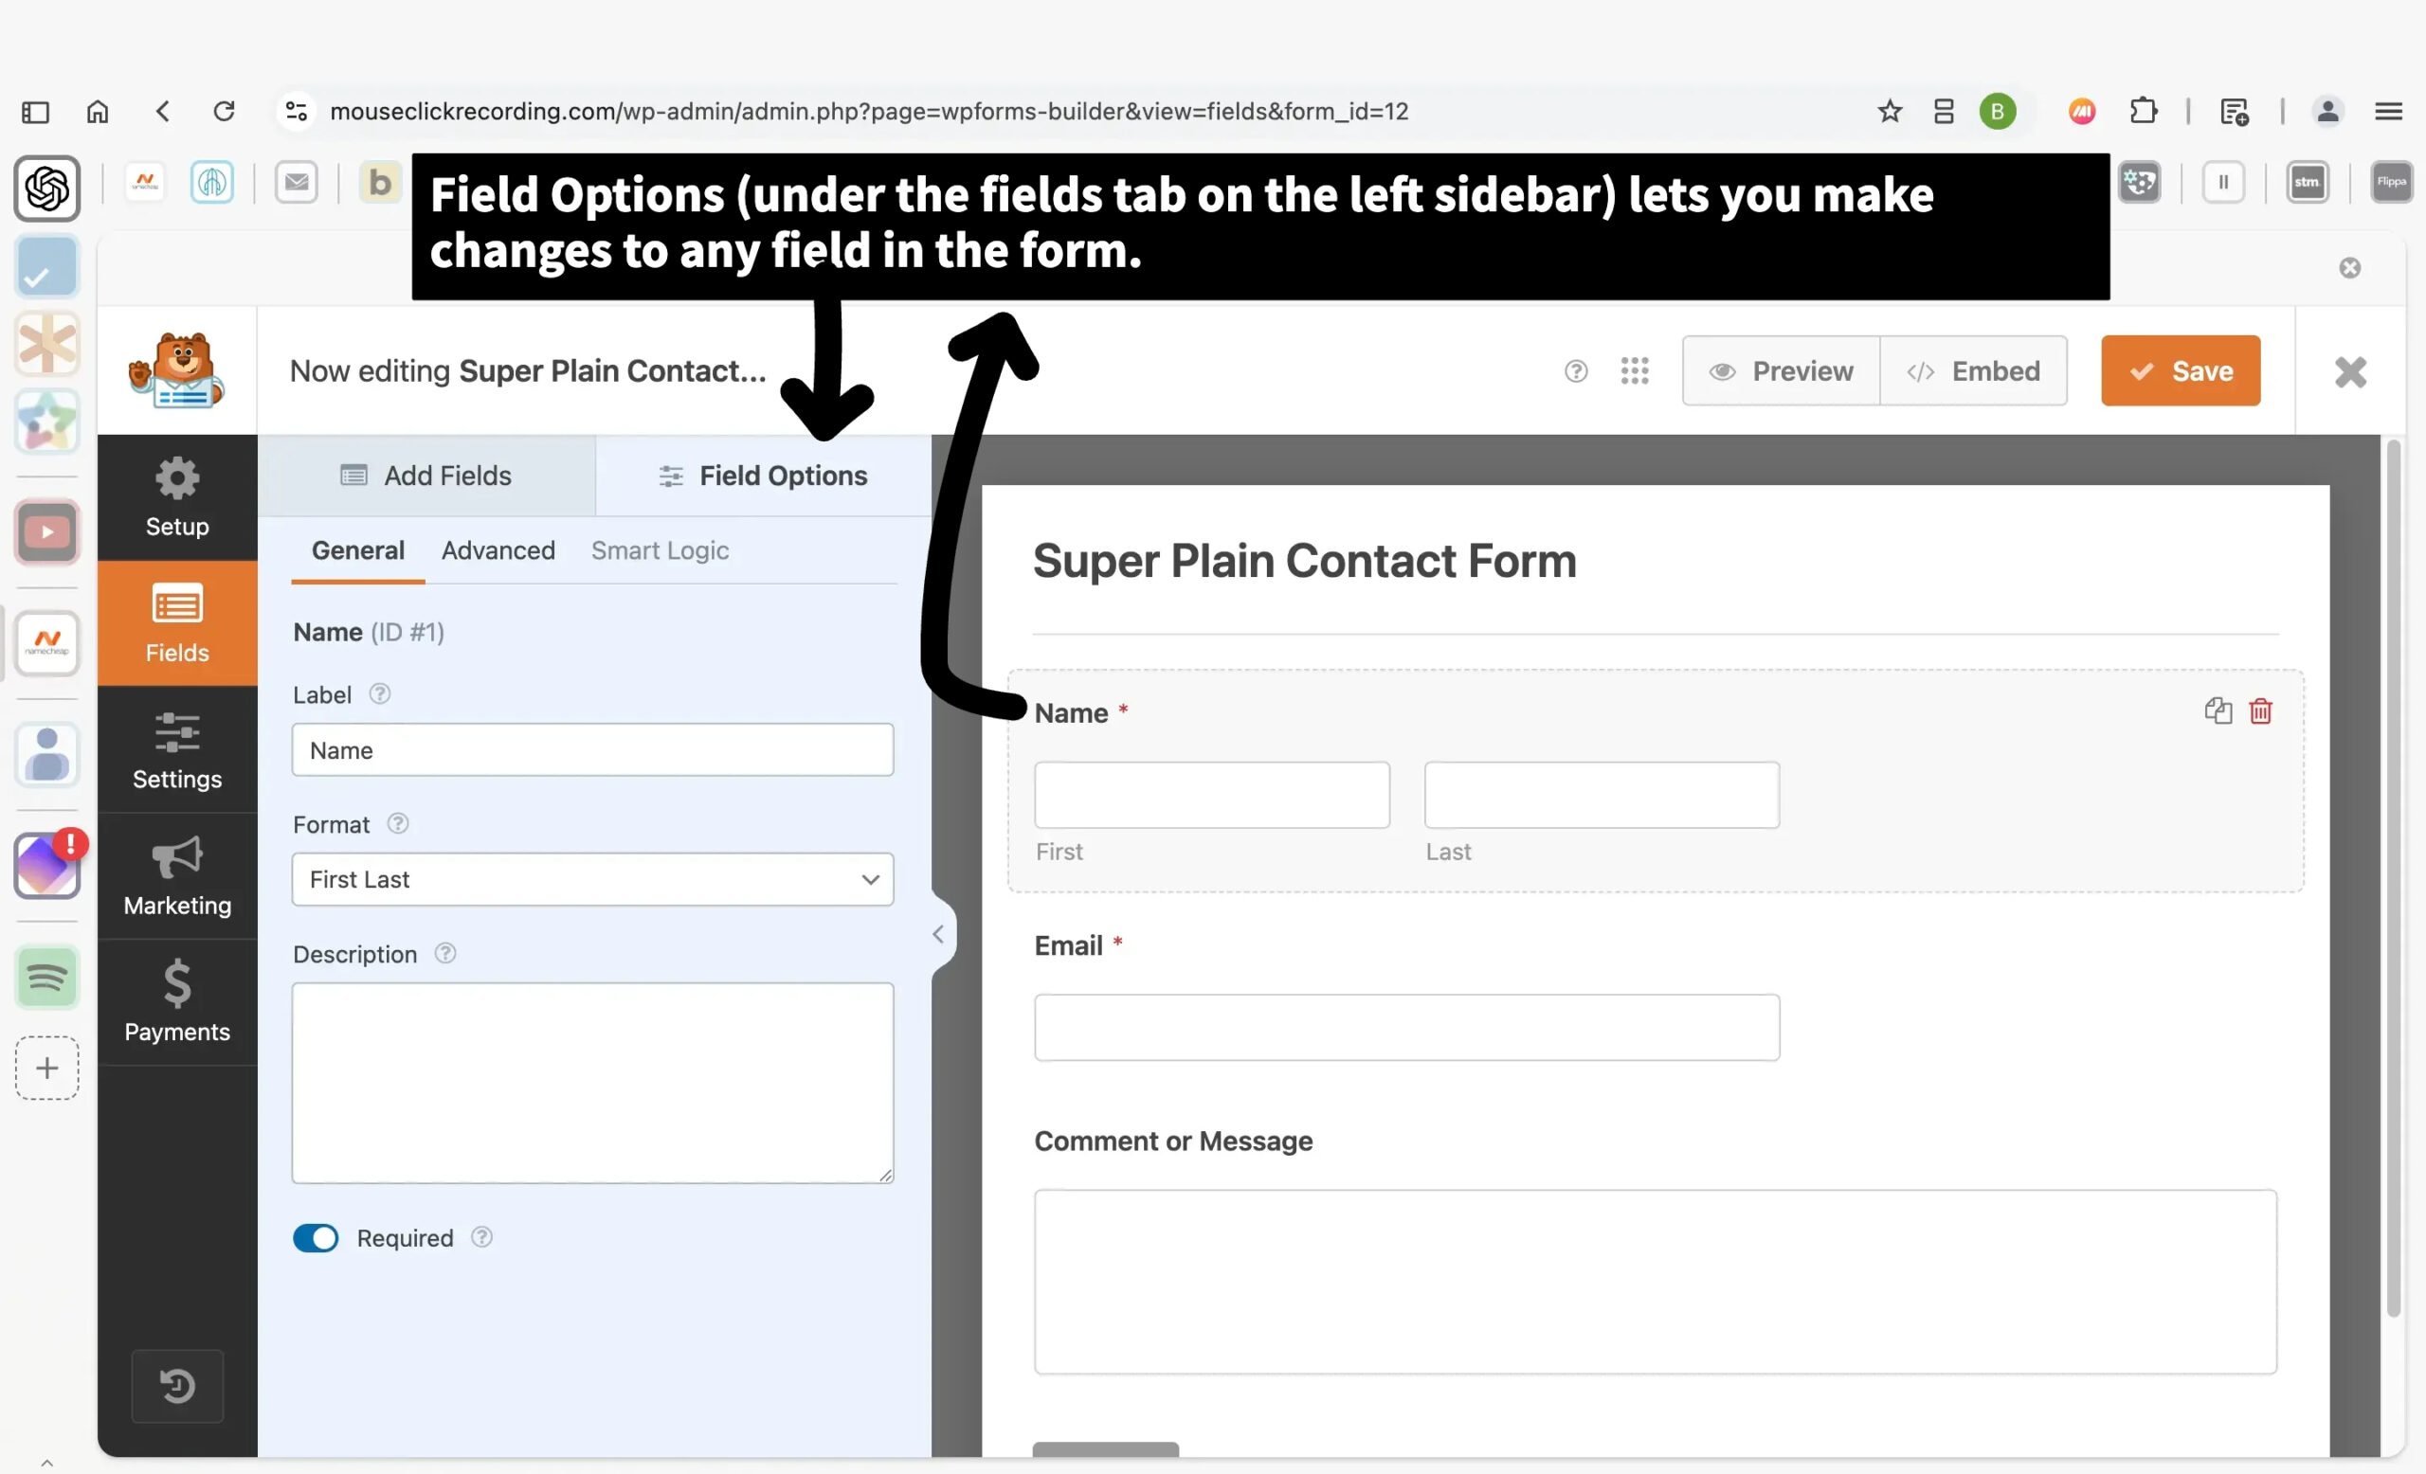Collapse the field options sidebar
The height and width of the screenshot is (1474, 2426).
(938, 934)
